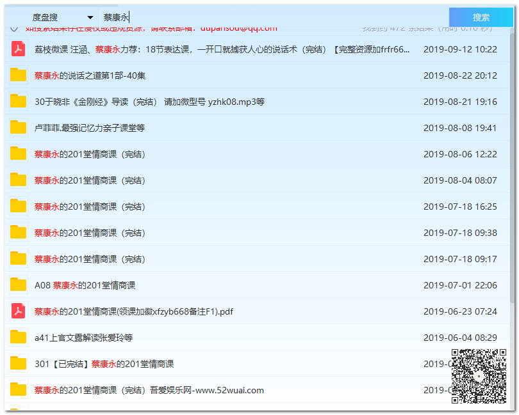Open 蔡康永的说话之道第1部-40集 result
The height and width of the screenshot is (415, 519).
pyautogui.click(x=90, y=75)
